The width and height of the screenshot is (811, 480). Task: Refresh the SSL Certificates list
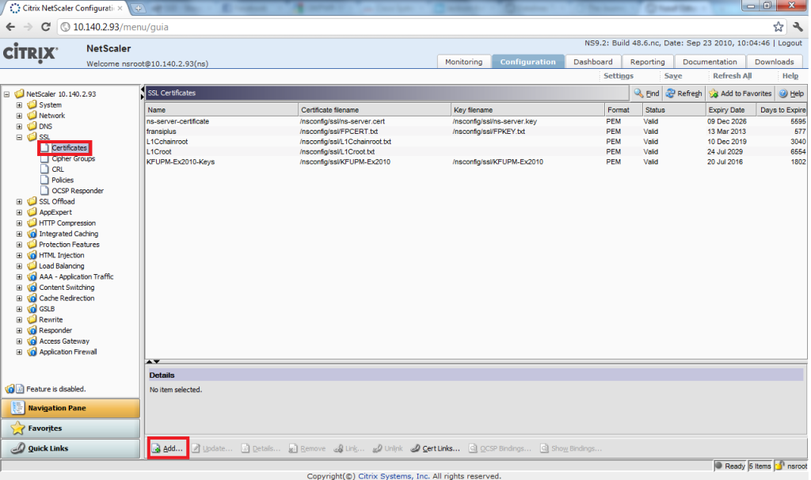[683, 93]
